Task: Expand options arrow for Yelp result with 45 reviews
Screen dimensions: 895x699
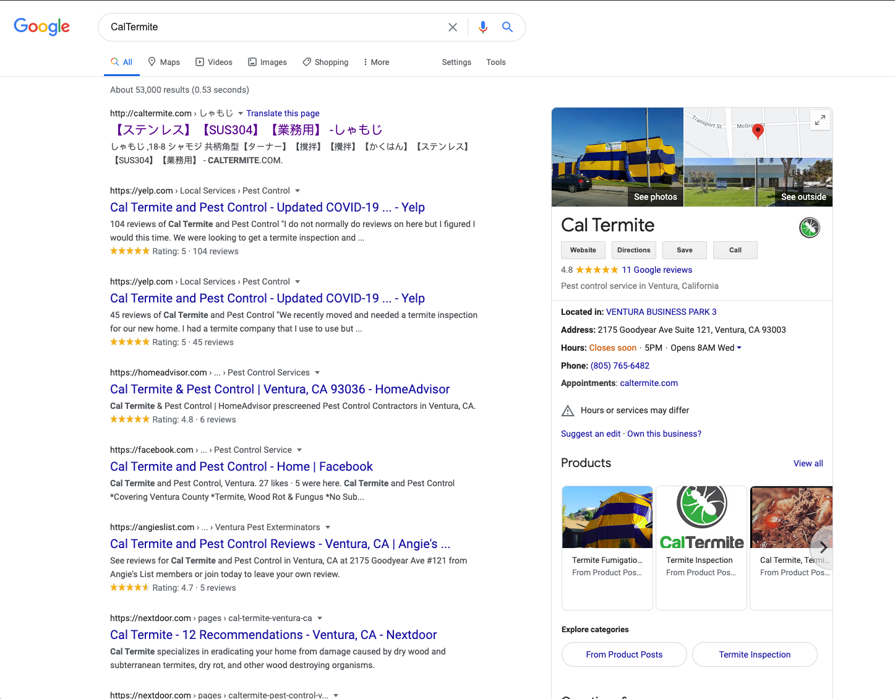Action: [x=298, y=281]
